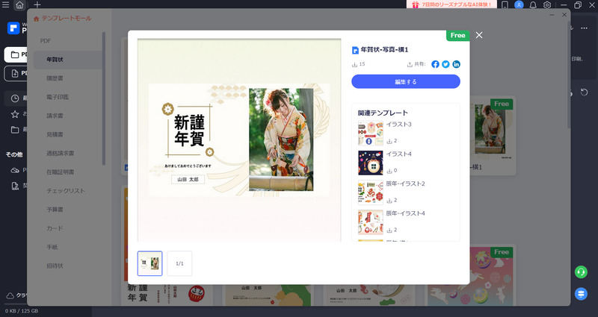Image resolution: width=598 pixels, height=317 pixels.
Task: Share the template on Facebook
Action: point(435,64)
